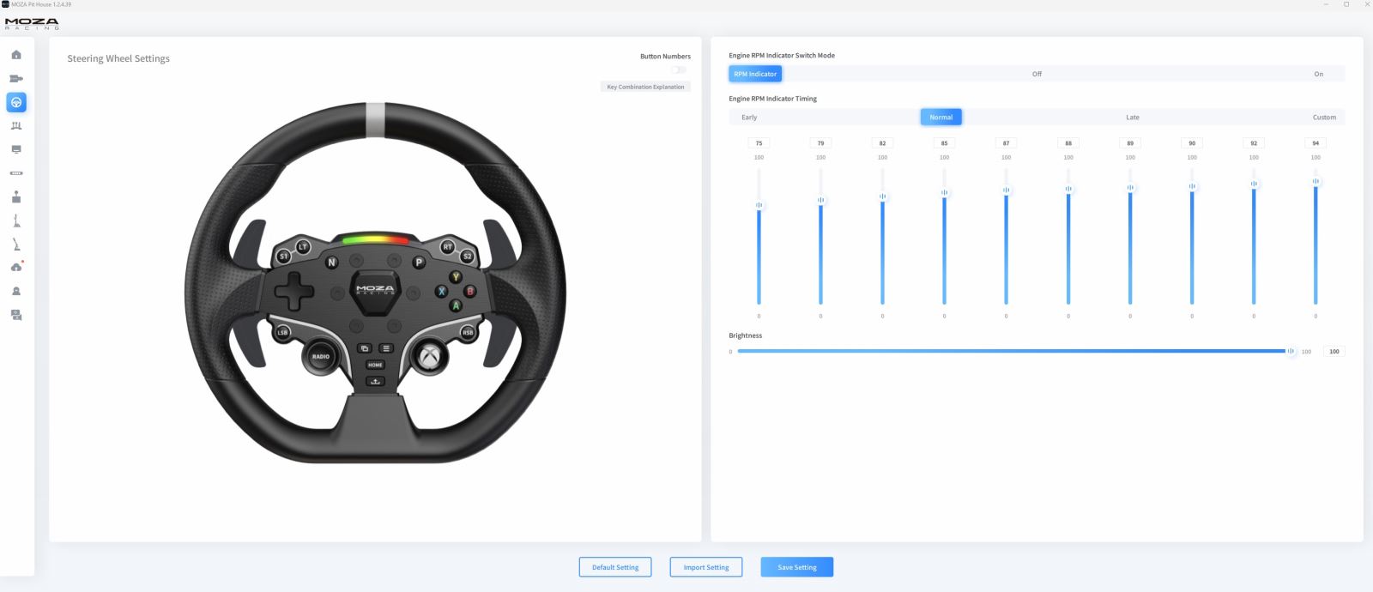The width and height of the screenshot is (1373, 592).
Task: Open the cloud upload sidebar icon
Action: (16, 268)
